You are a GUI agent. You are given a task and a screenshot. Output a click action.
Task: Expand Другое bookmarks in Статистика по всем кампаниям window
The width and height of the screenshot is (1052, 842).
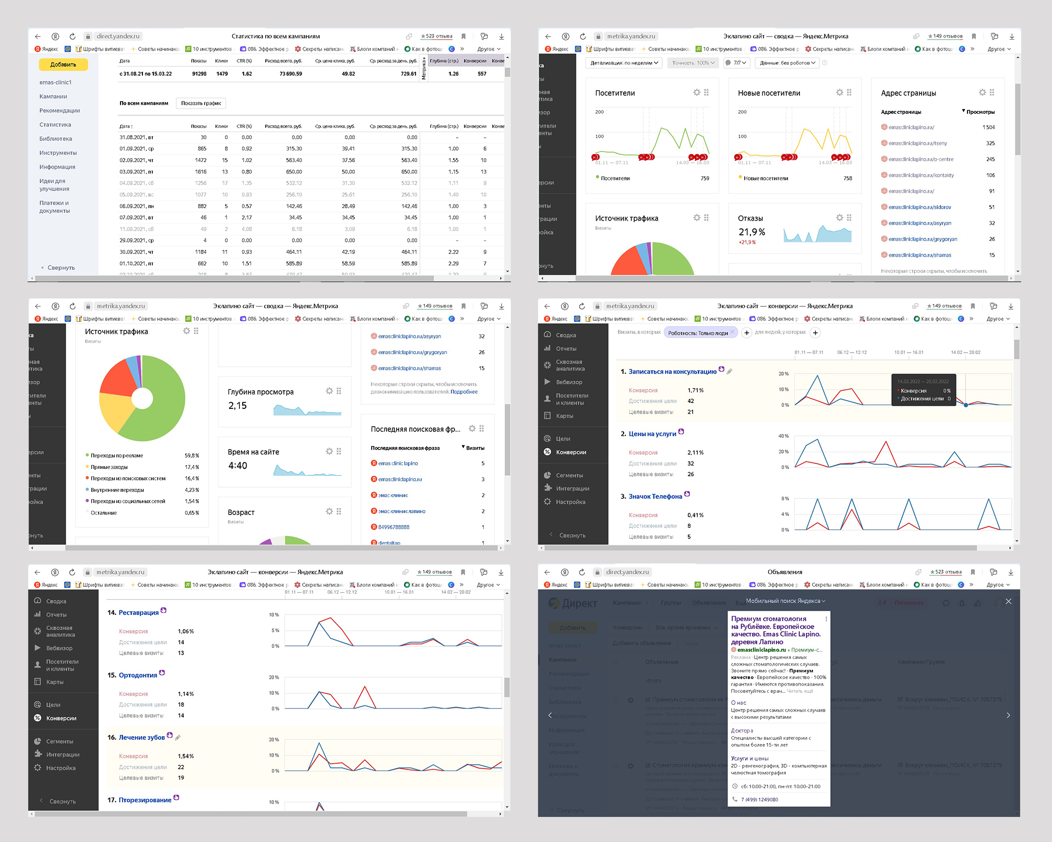pyautogui.click(x=488, y=49)
